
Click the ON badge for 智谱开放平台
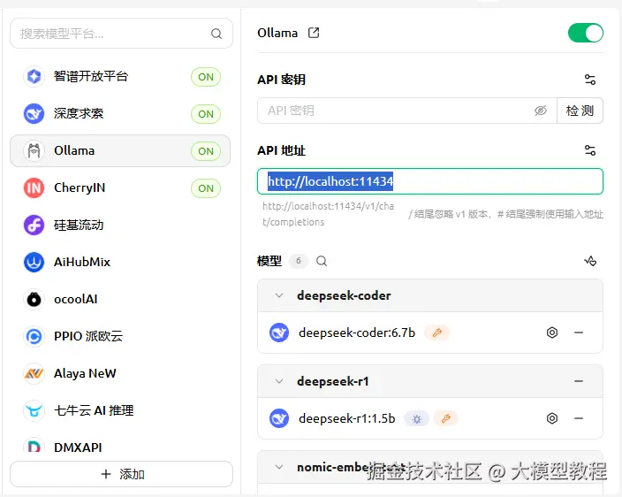coord(206,77)
